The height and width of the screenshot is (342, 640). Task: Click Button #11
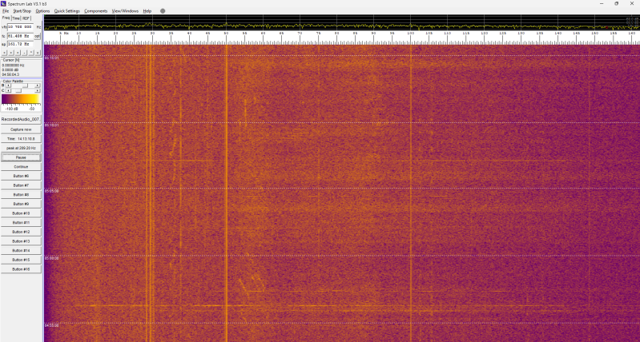click(21, 223)
